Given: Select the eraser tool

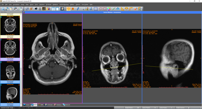Looking at the screenshot, I should coord(136,9).
